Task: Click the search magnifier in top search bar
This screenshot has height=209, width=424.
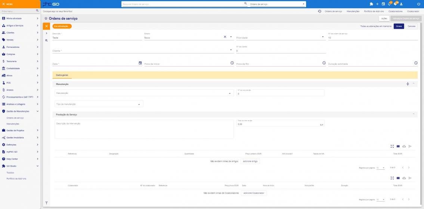Action: pyautogui.click(x=245, y=3)
